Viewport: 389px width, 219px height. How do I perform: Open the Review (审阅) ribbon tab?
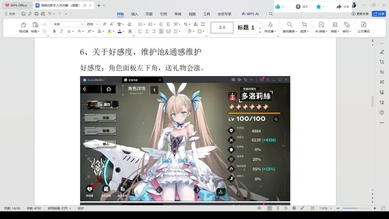(x=178, y=14)
